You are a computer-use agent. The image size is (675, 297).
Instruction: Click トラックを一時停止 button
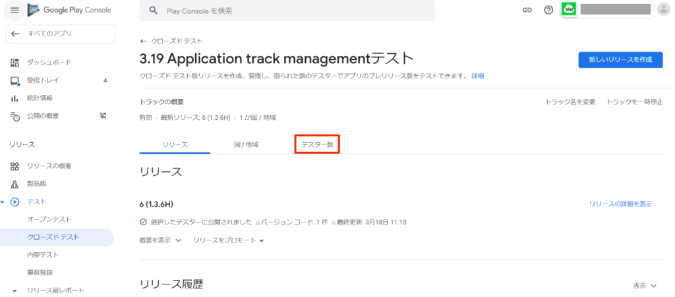click(634, 101)
